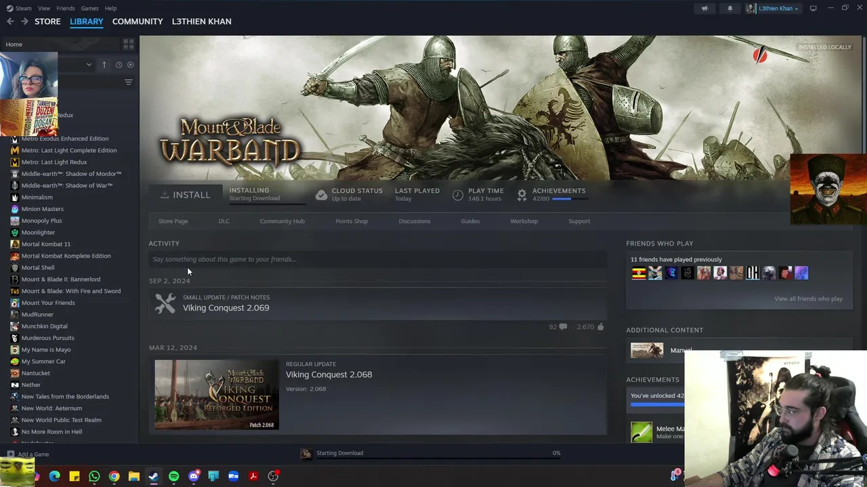Select Mortal Kombat 11 in the library list
Image resolution: width=867 pixels, height=487 pixels.
click(46, 244)
